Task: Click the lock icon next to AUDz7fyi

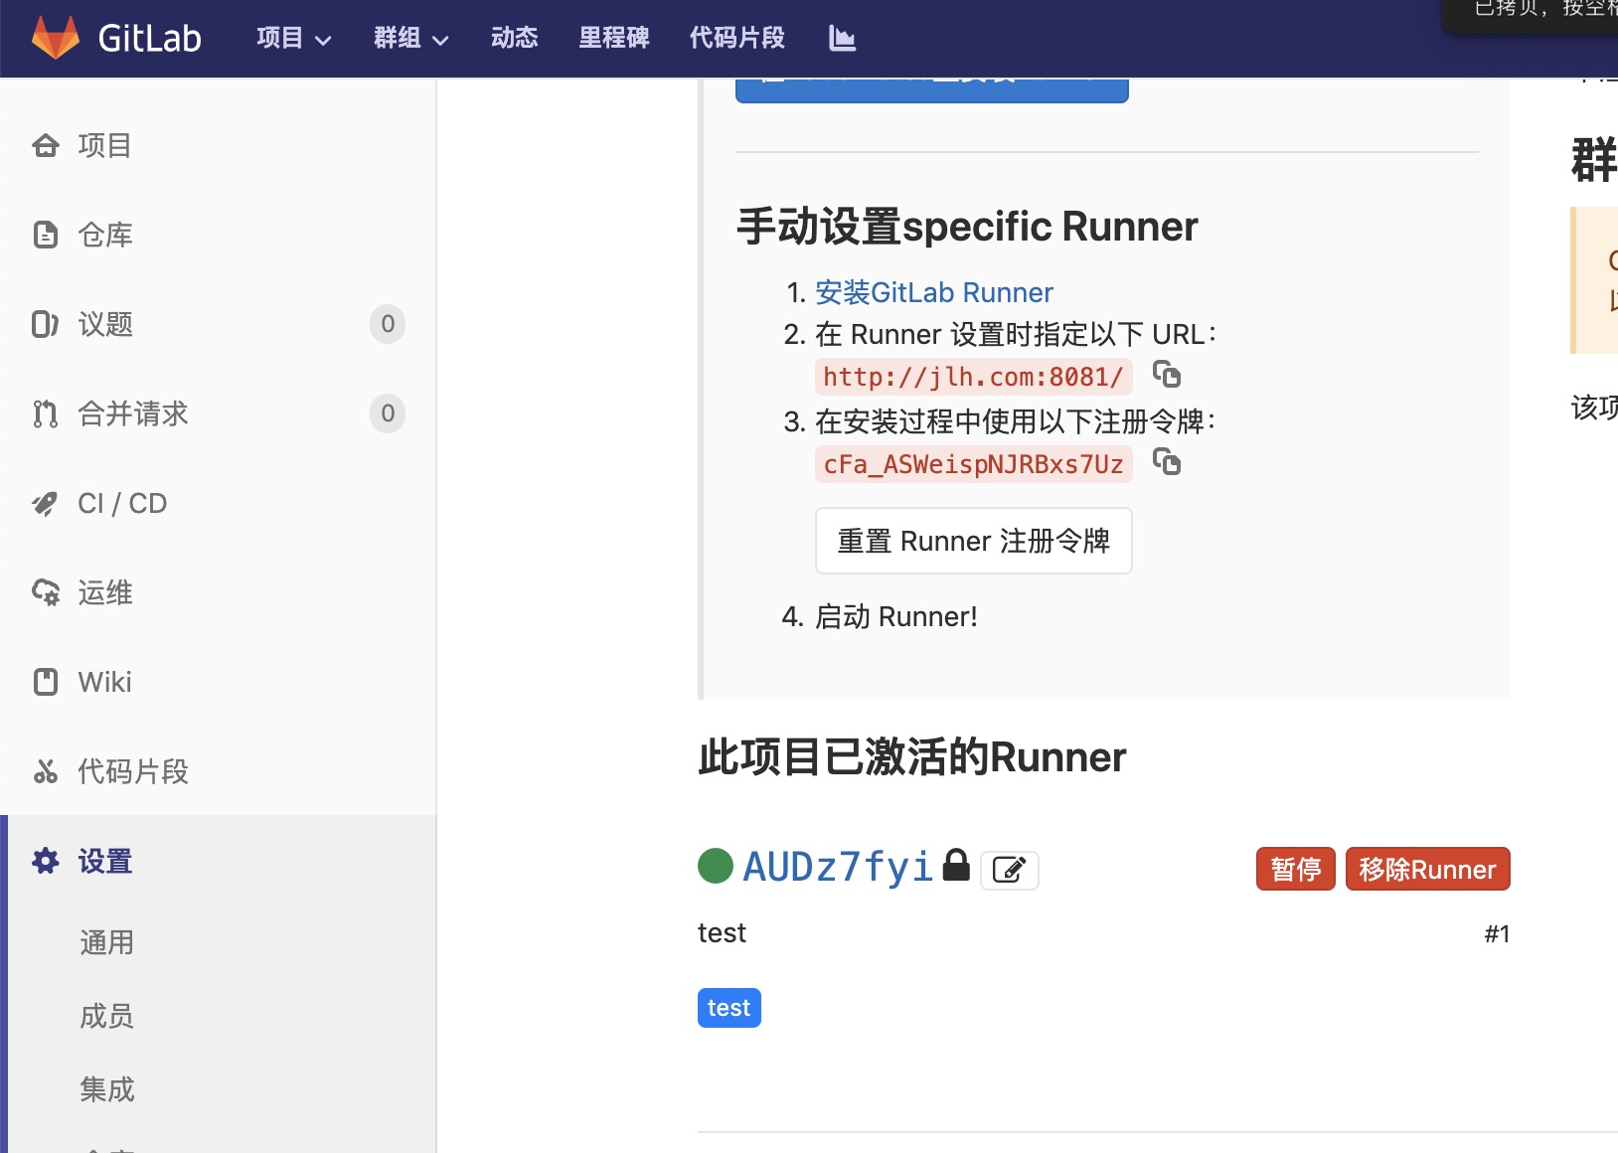Action: (x=956, y=865)
